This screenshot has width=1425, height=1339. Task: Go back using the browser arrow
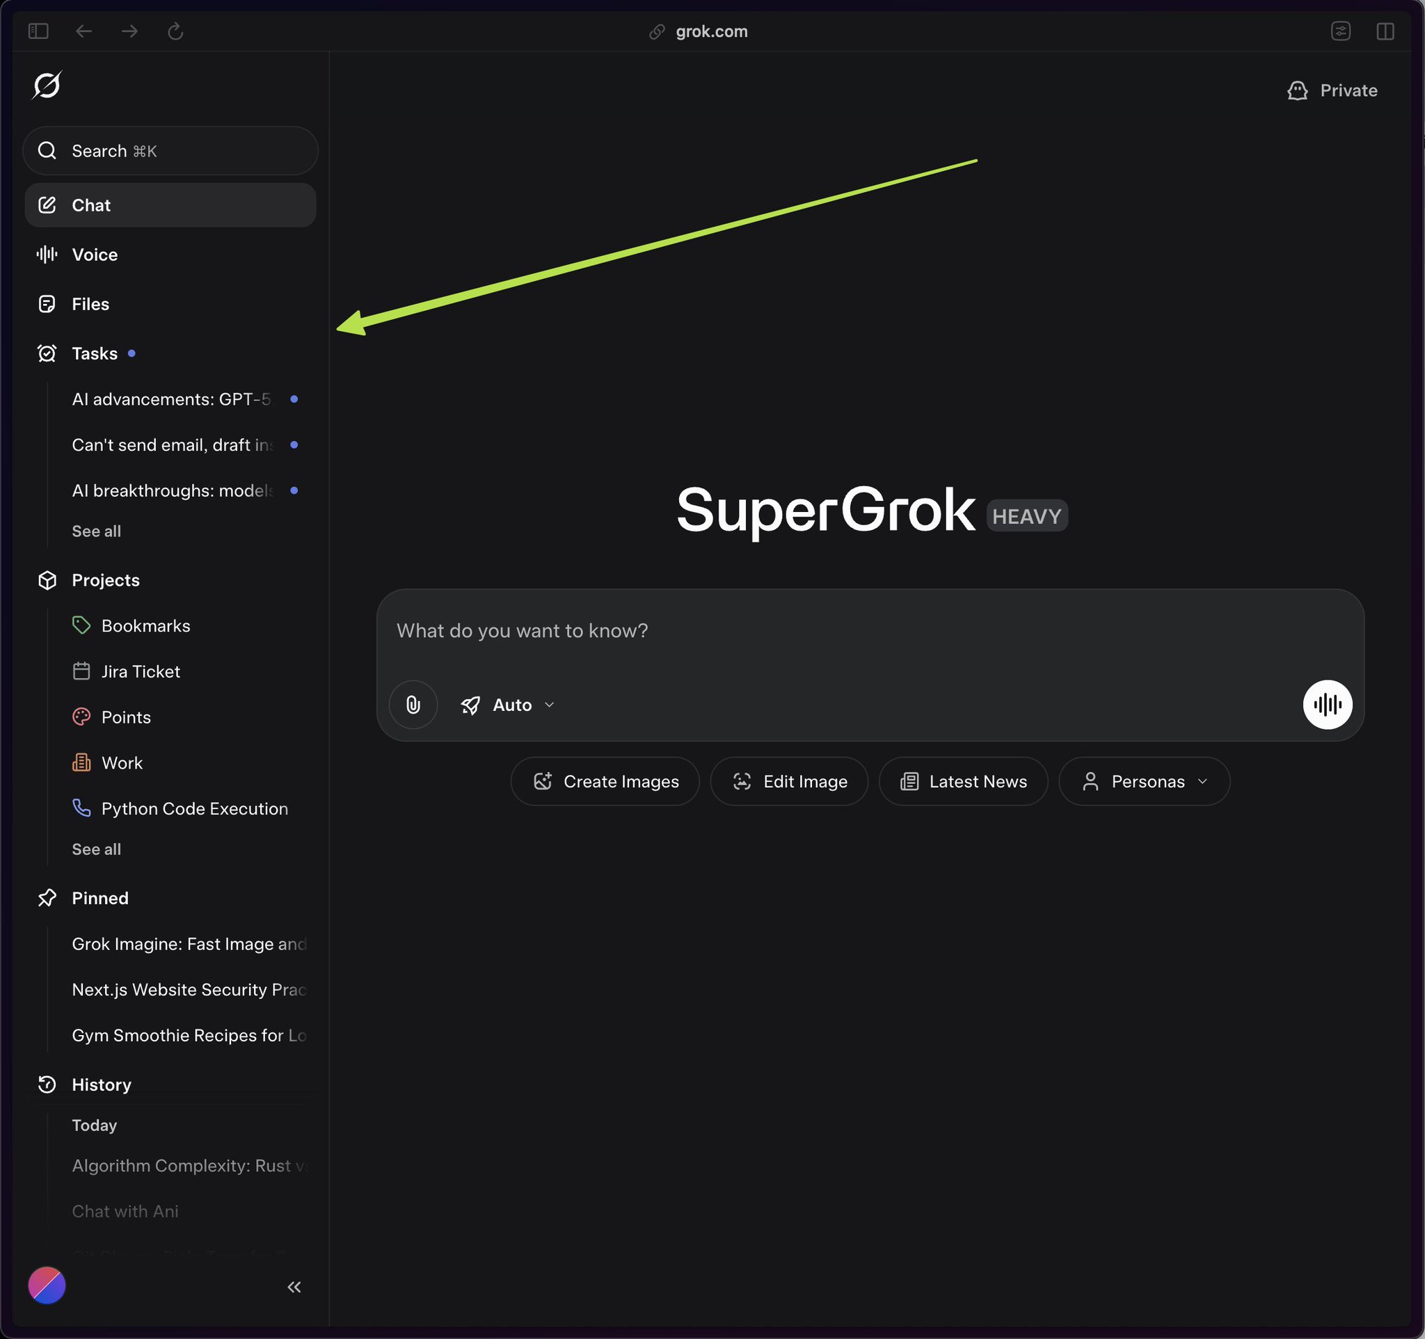click(x=84, y=31)
